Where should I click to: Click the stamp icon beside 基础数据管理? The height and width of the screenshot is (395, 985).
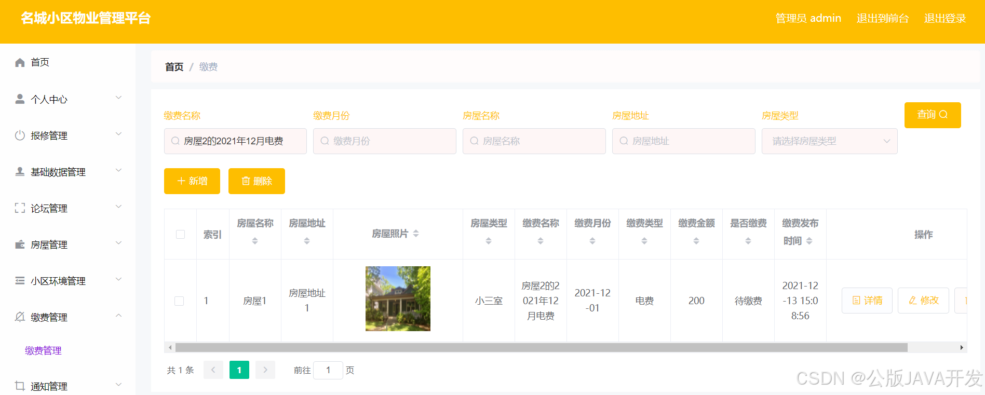coord(20,172)
